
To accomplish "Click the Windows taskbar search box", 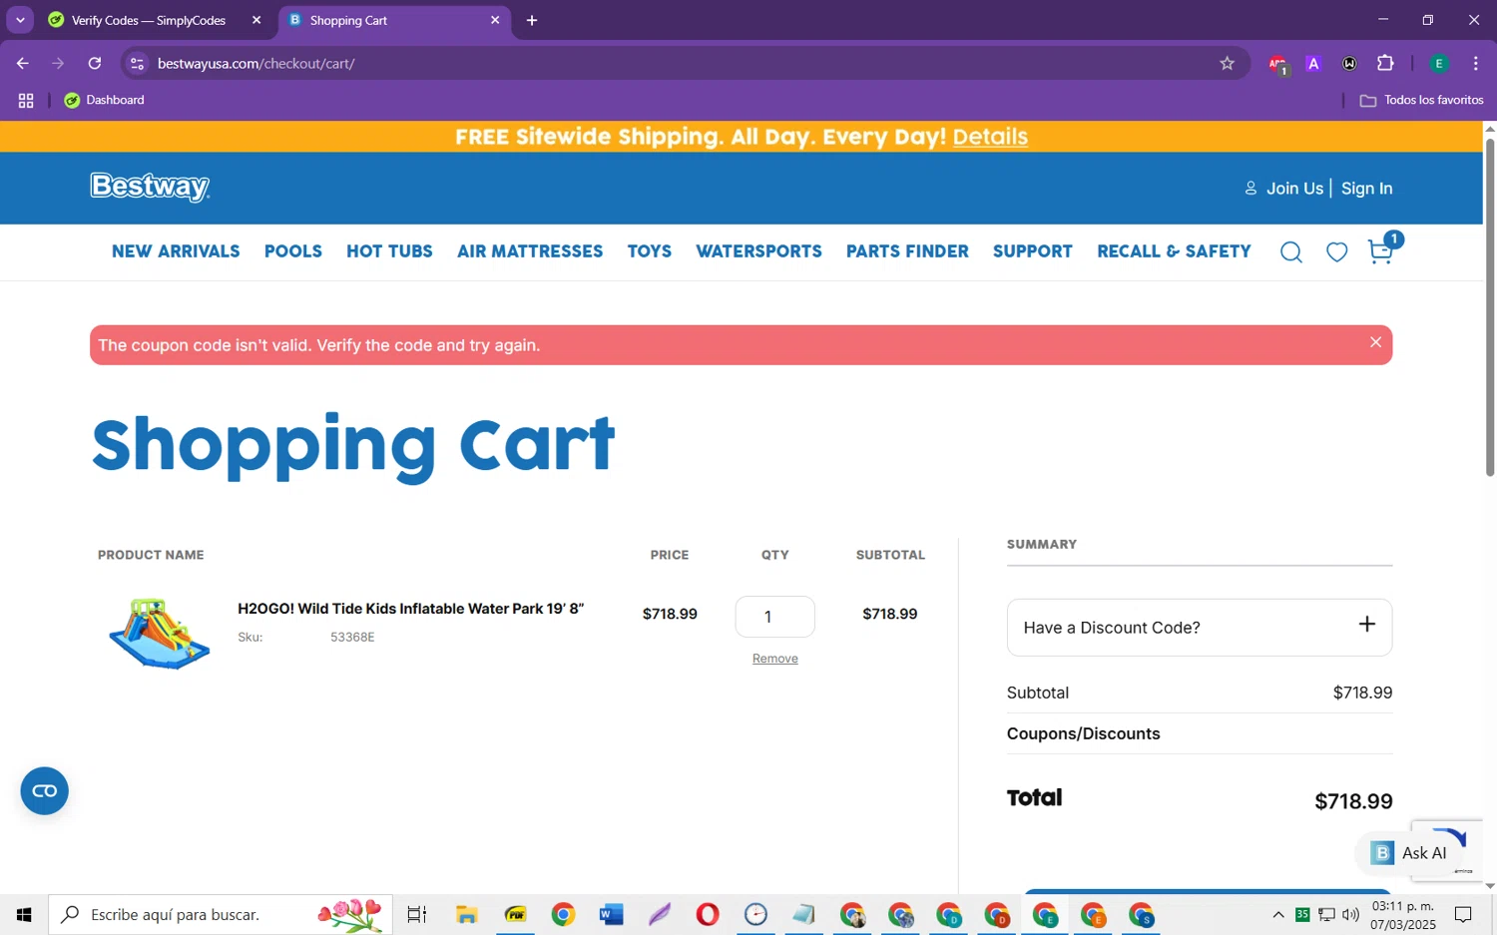I will [221, 914].
